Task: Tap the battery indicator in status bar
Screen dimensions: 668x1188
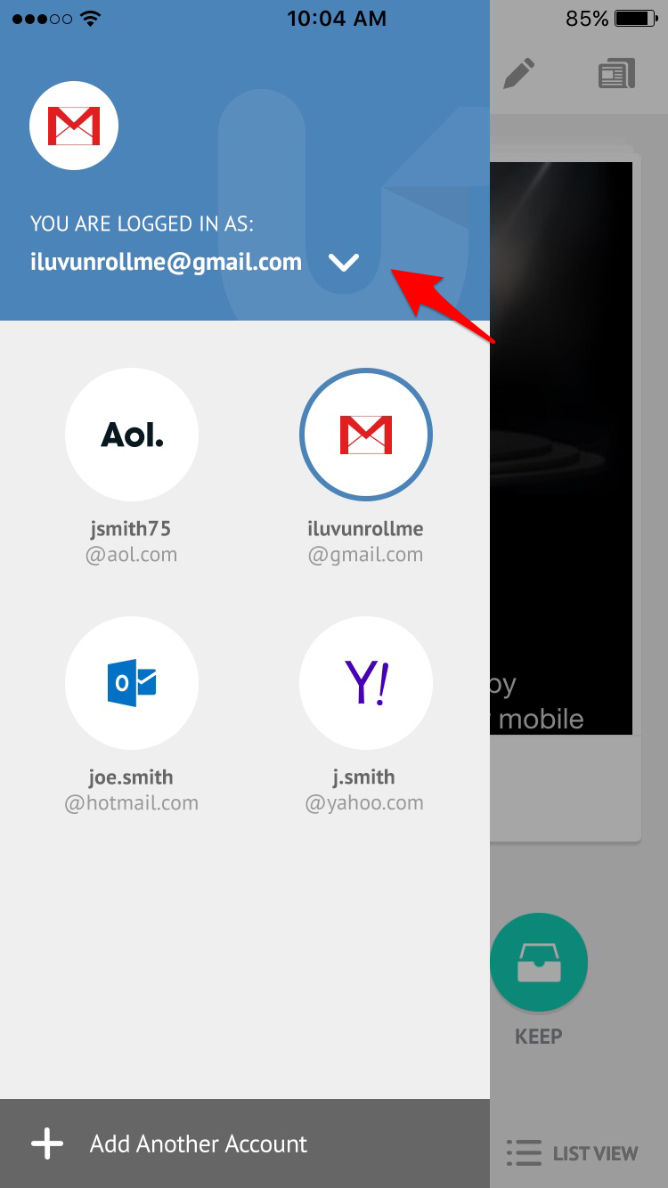Action: (x=637, y=18)
